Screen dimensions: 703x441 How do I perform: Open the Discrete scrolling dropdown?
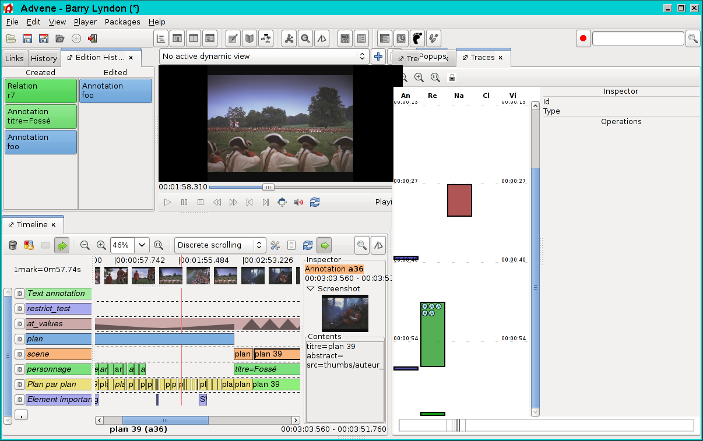[x=220, y=245]
